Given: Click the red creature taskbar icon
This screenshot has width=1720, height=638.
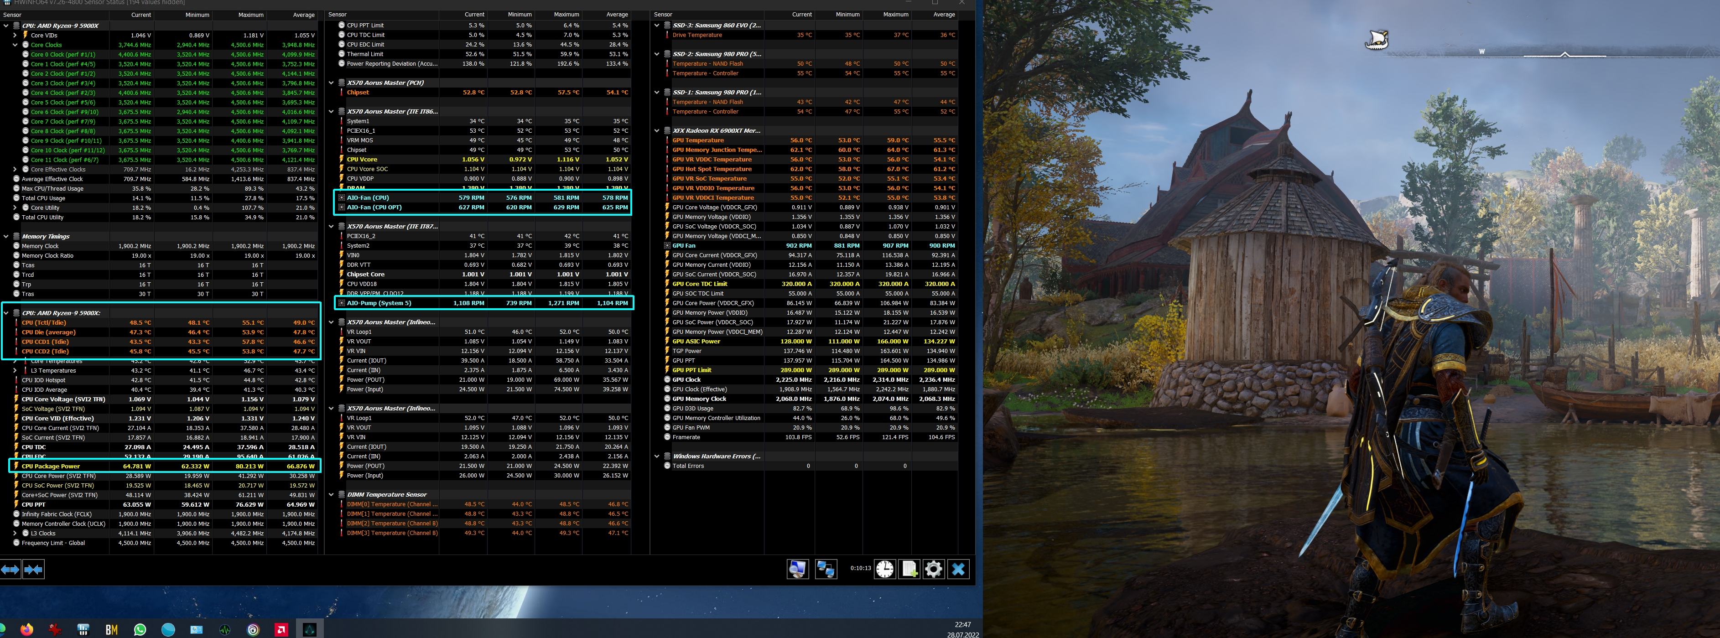Looking at the screenshot, I should pos(56,629).
